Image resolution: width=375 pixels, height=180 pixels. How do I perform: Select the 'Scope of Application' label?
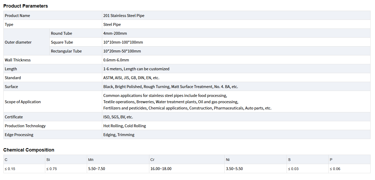(23, 102)
